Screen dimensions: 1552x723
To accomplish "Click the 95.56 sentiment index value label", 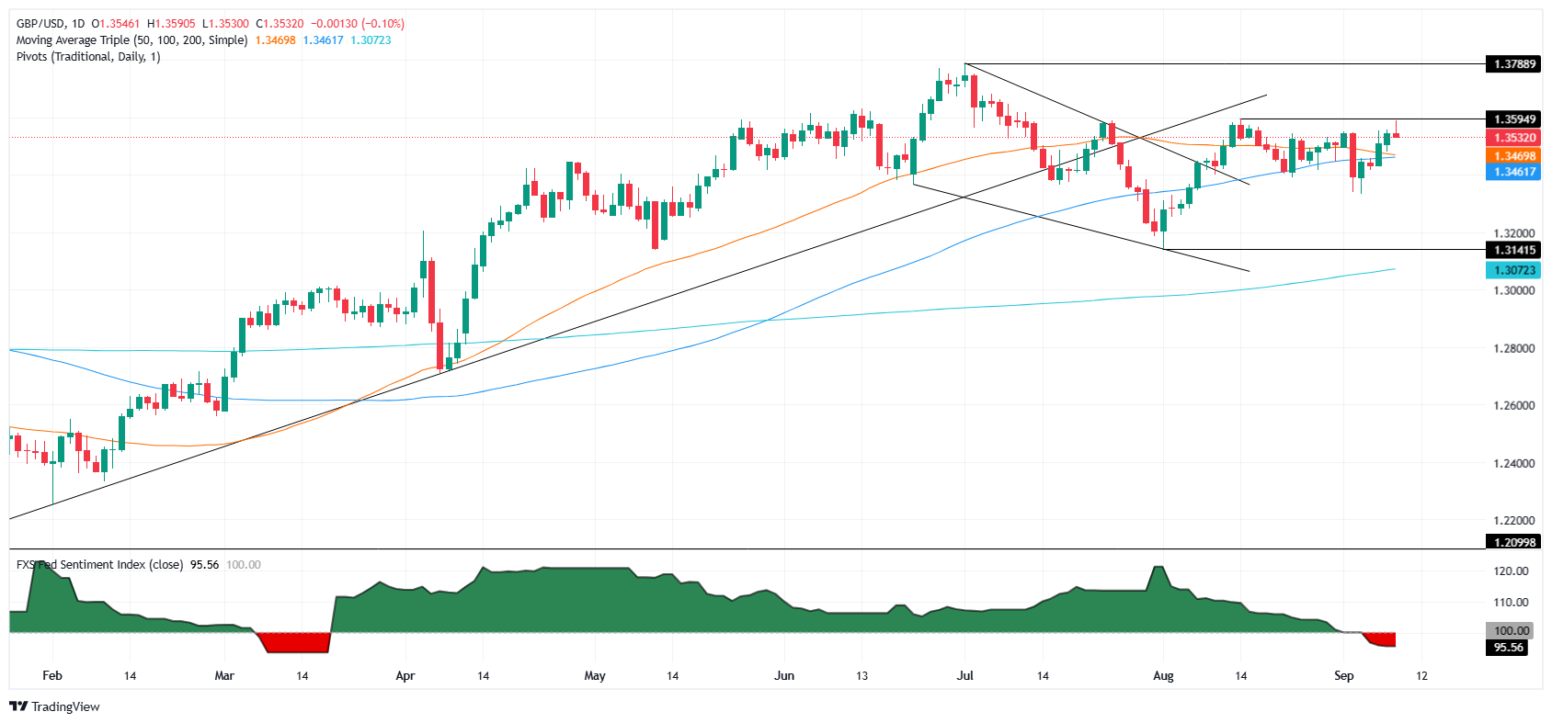I will tap(1509, 647).
